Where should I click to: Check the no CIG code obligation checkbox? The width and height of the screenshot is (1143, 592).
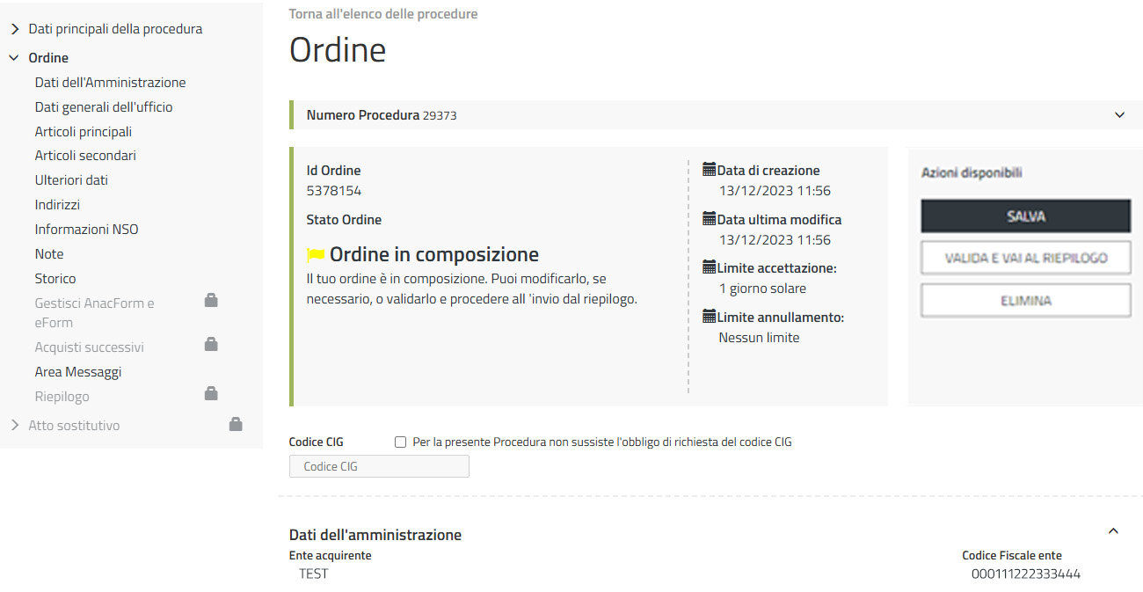pos(401,442)
